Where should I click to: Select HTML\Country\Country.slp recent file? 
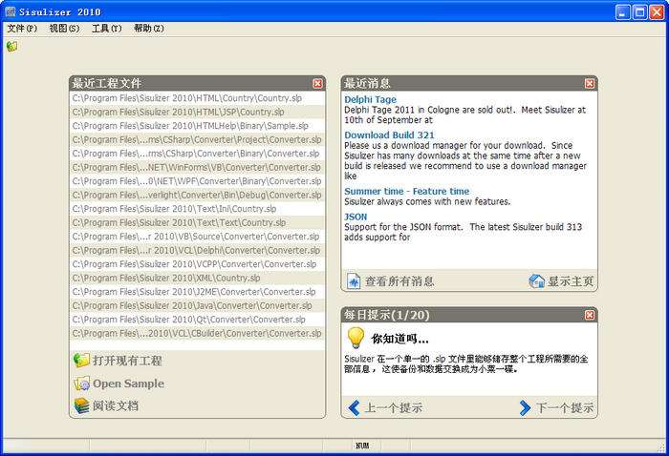click(x=197, y=98)
